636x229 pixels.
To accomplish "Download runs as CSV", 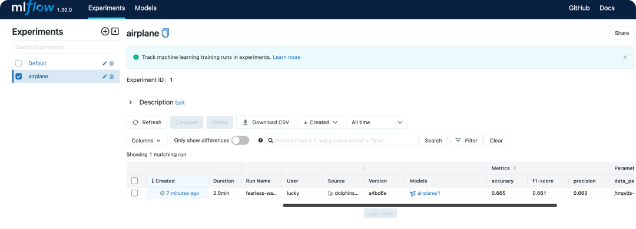I will pyautogui.click(x=265, y=122).
